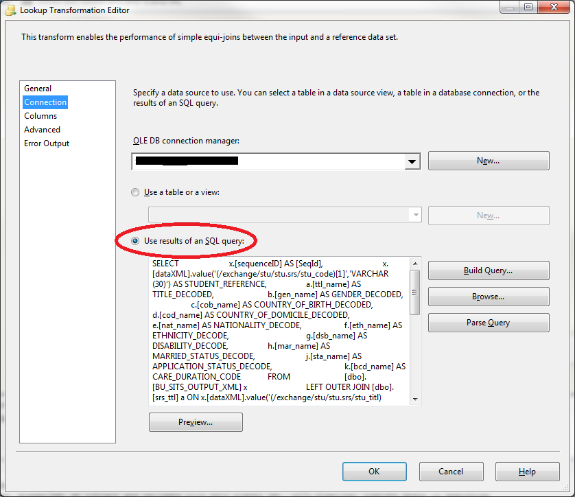
Task: Click the Build Query button
Action: tap(488, 270)
